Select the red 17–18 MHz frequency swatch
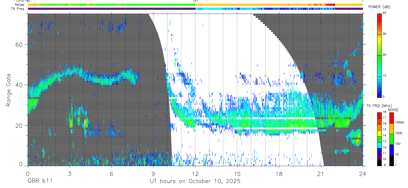Screen dimensions: 408x188 379,115
